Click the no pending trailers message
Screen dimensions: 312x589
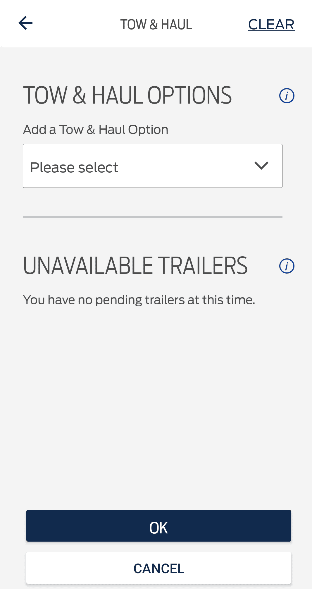coord(139,300)
